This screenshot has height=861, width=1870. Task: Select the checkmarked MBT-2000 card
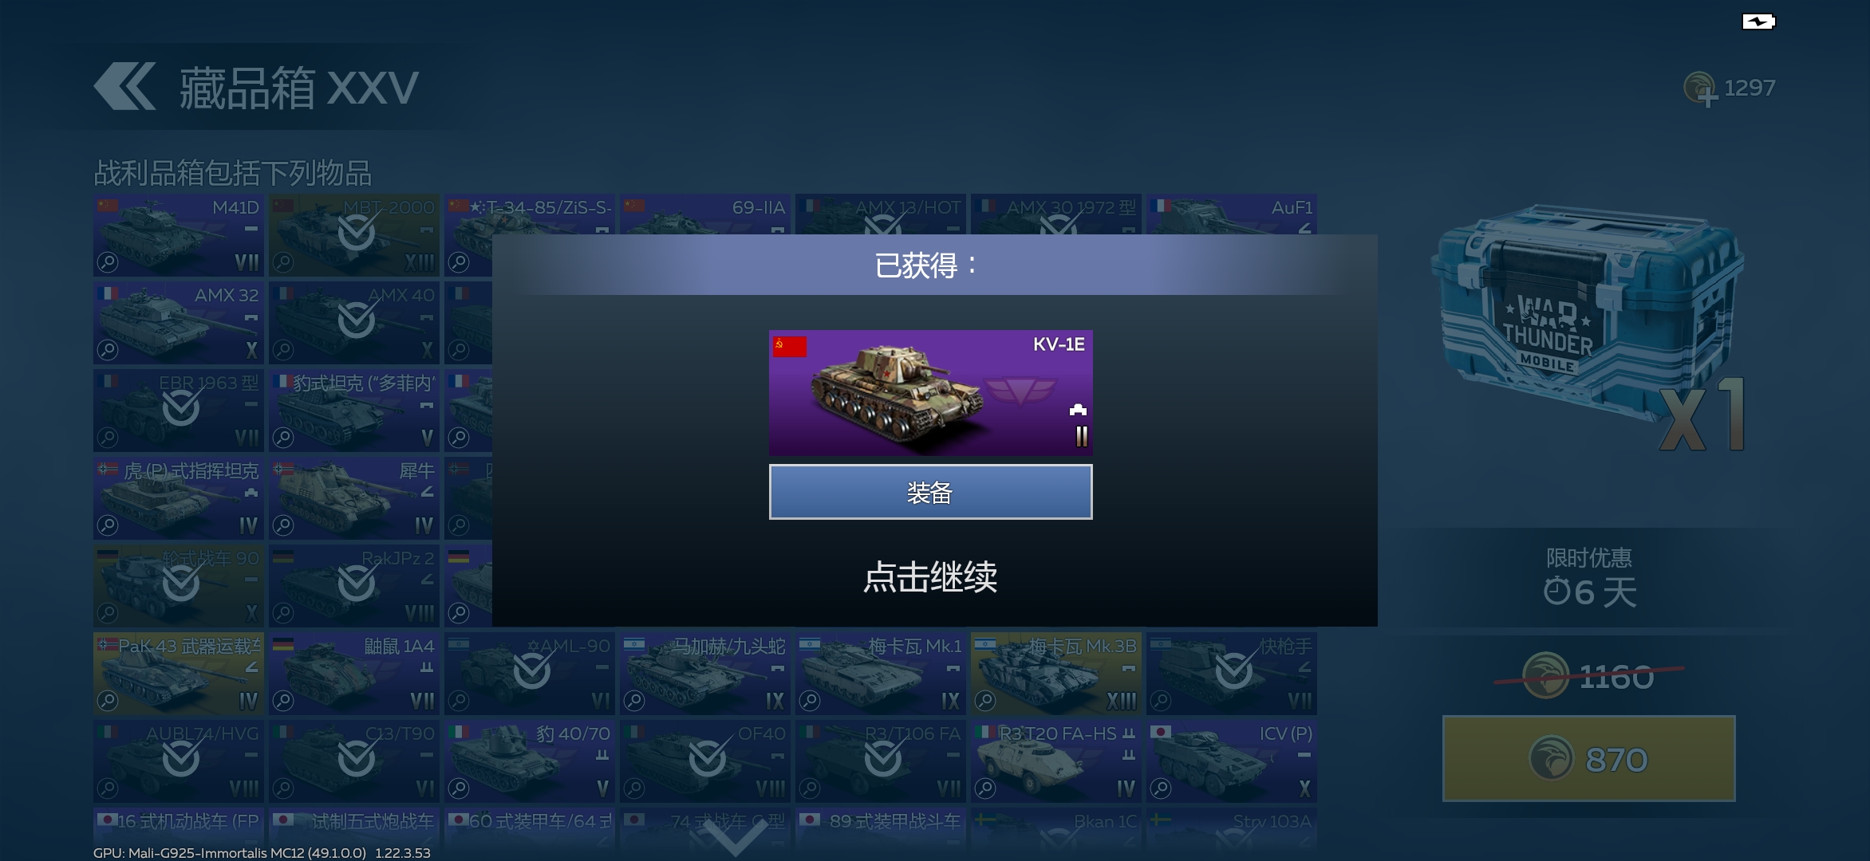(x=354, y=235)
